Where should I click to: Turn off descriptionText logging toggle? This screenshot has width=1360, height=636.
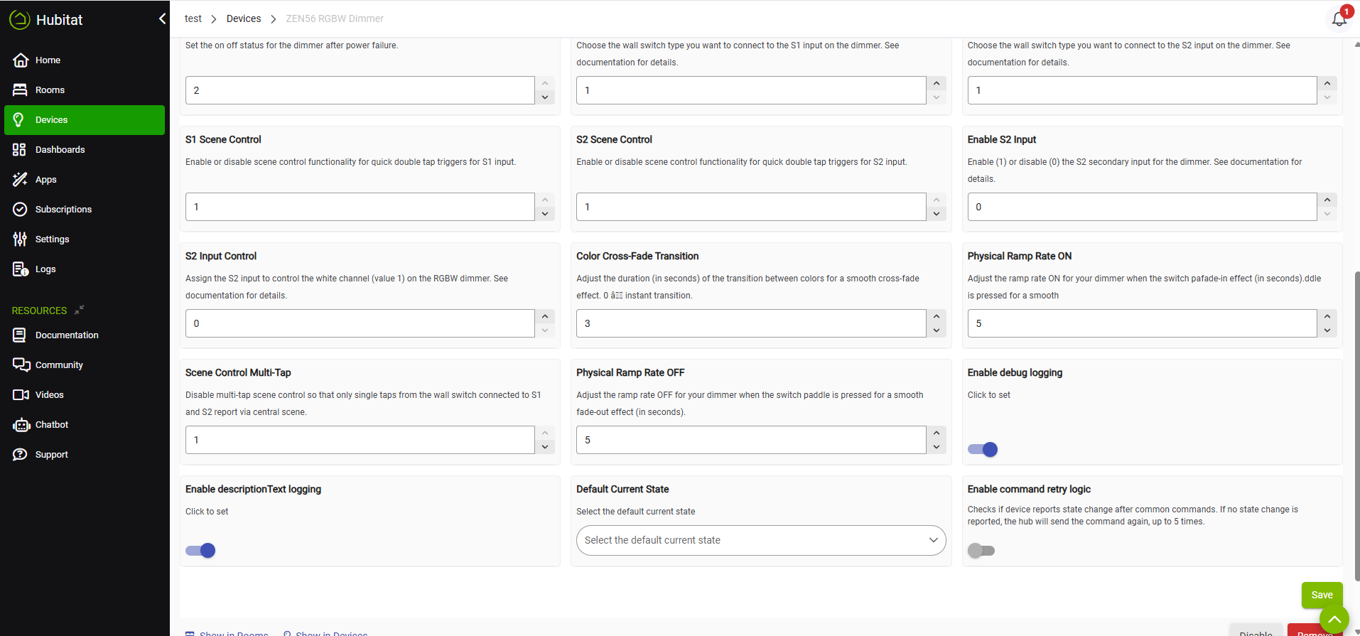point(200,550)
